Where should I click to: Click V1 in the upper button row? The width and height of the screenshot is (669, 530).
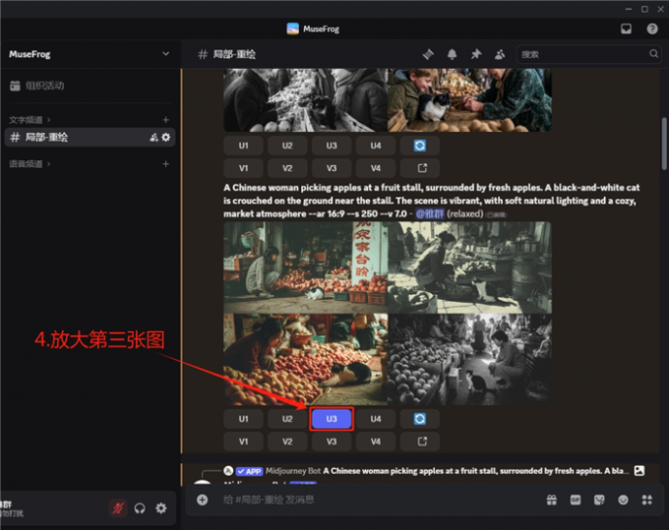(x=243, y=168)
